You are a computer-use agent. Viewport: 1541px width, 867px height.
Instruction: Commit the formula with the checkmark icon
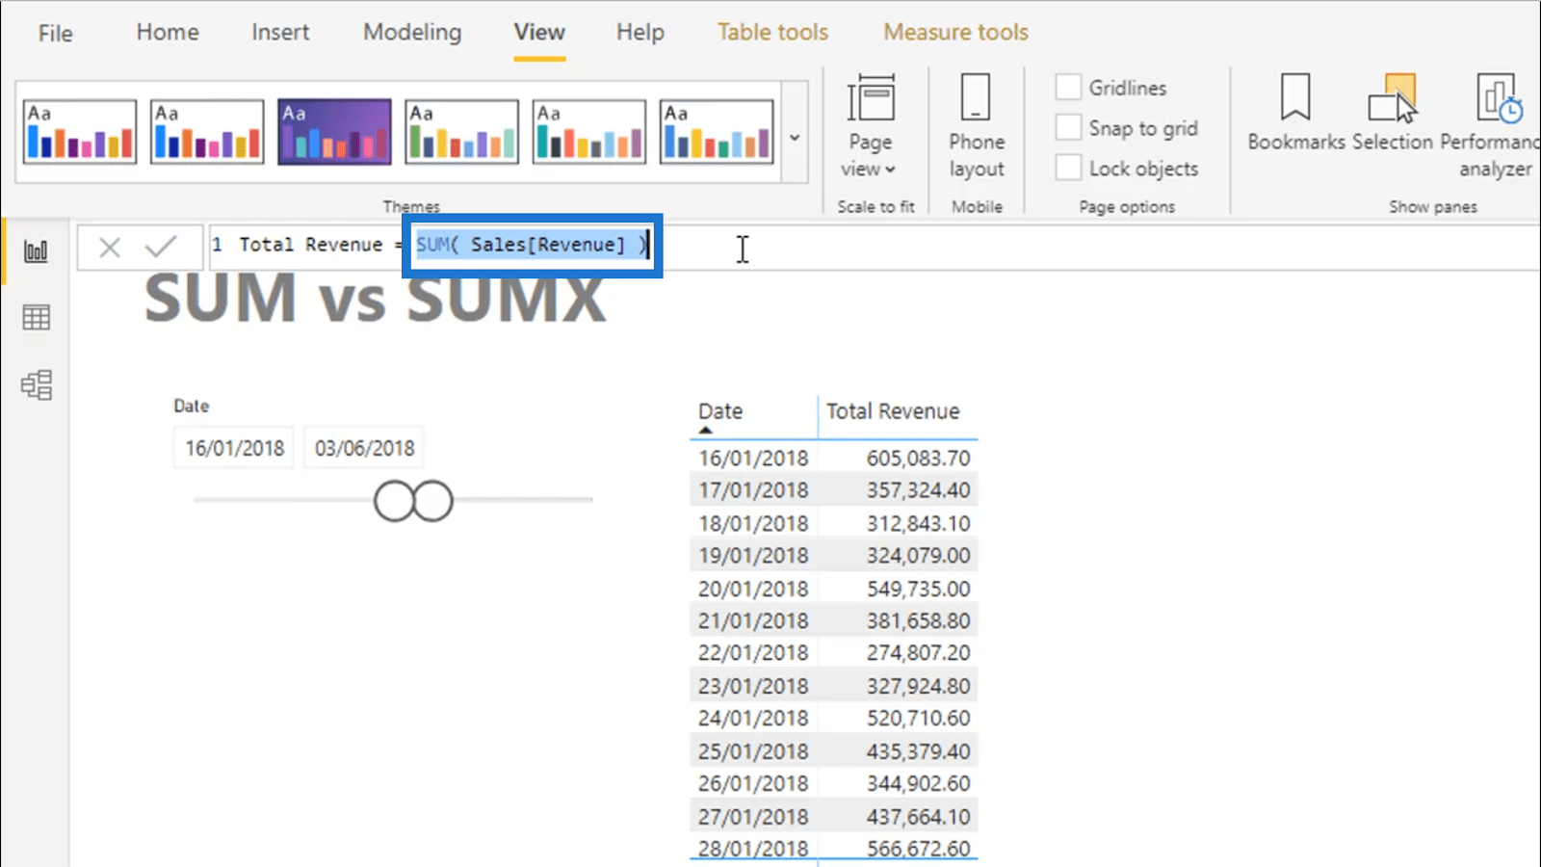(x=161, y=248)
